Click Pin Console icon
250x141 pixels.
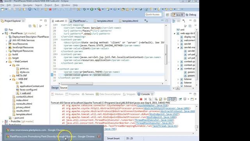pos(180,99)
